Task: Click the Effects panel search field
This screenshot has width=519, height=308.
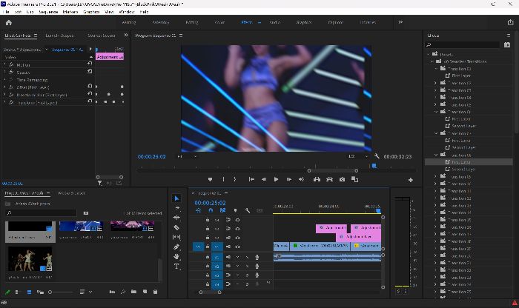Action: click(x=463, y=44)
